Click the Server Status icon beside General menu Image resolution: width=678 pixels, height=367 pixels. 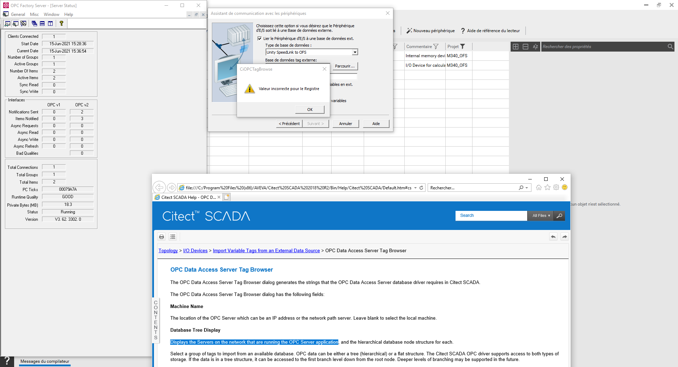tap(6, 14)
